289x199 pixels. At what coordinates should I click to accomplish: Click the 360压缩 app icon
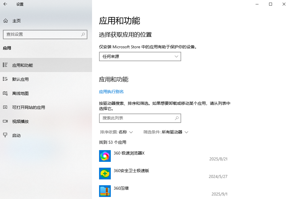[x=105, y=191]
